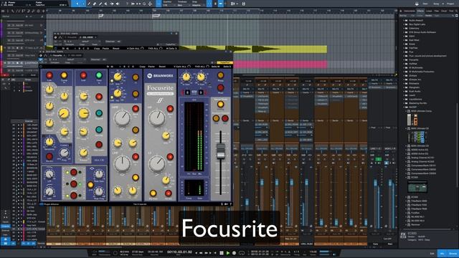459x258 pixels.
Task: Toggle the red Mute button in the plugin's gain section
Action: point(220,87)
